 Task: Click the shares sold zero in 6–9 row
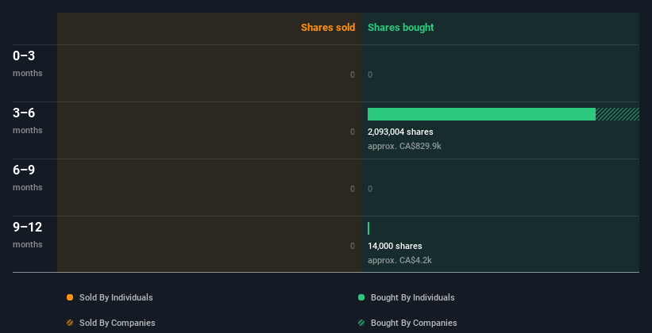tap(353, 189)
